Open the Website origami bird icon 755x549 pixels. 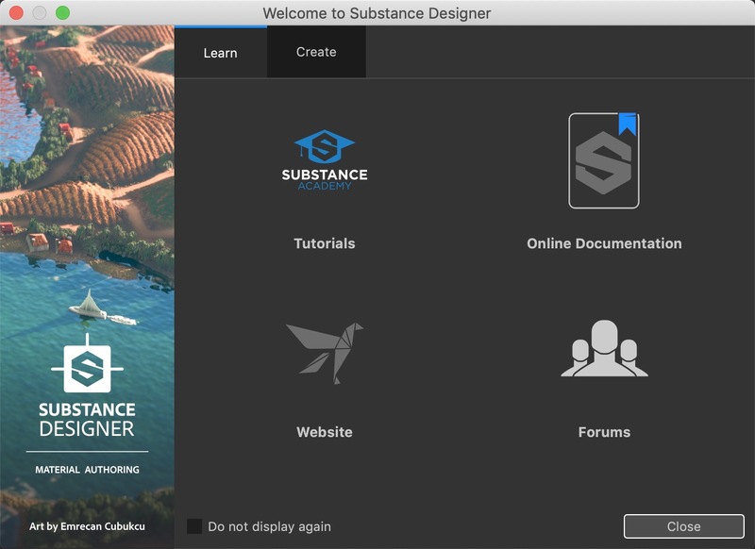point(325,353)
